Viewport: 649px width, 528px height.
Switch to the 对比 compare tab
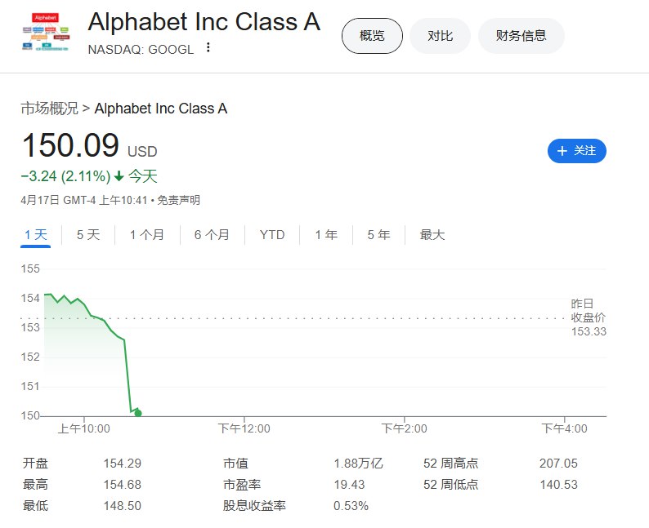pyautogui.click(x=440, y=36)
